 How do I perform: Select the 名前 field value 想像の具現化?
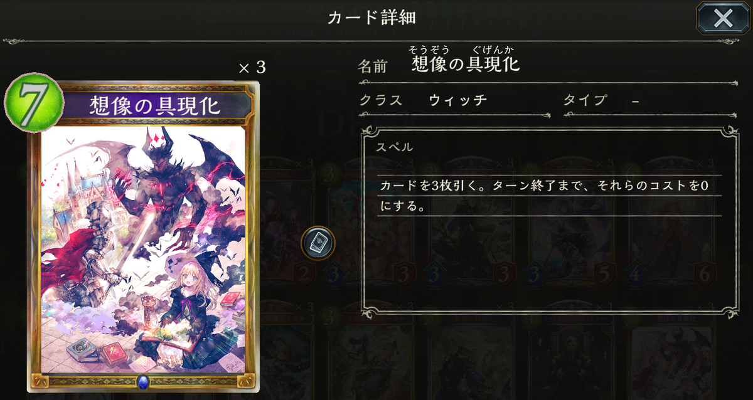pyautogui.click(x=466, y=63)
